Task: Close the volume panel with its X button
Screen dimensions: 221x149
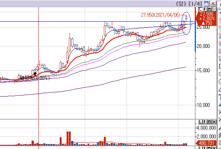Action: point(214,122)
